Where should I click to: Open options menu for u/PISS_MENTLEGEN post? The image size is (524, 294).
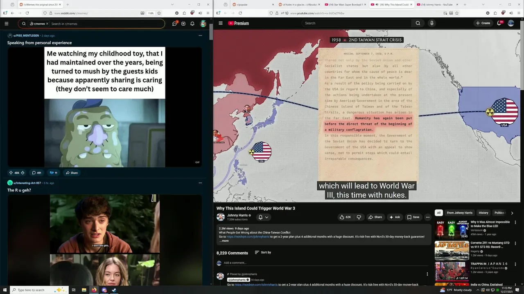pos(200,36)
